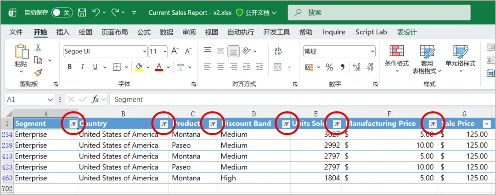Click the Middle Align icon
This screenshot has height=195, width=496.
point(220,50)
